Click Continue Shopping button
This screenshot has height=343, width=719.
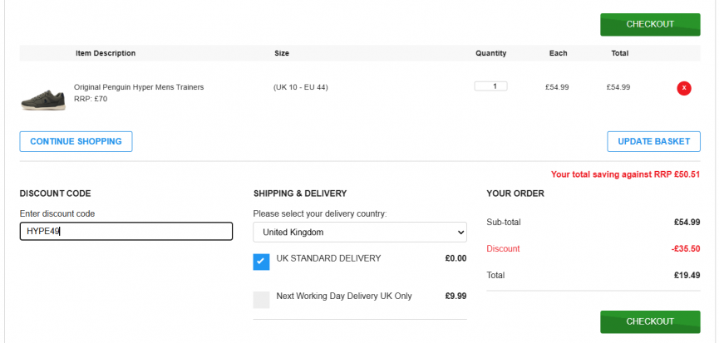[x=76, y=141]
